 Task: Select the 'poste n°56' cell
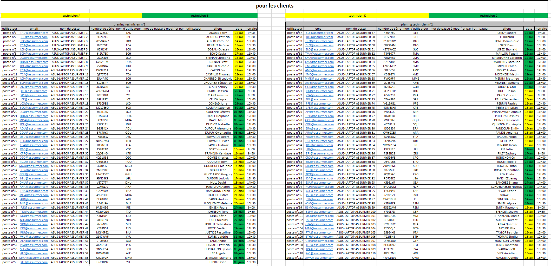coord(10,262)
